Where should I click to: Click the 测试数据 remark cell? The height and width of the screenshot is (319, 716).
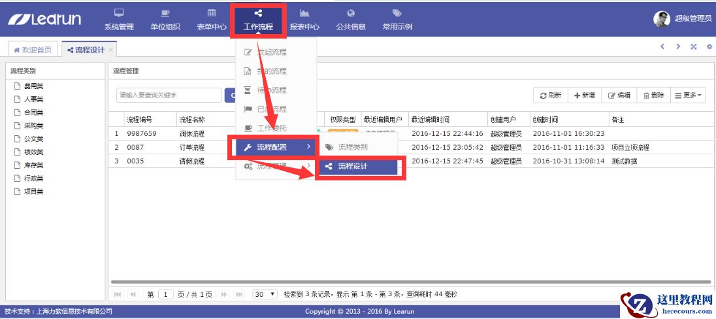pyautogui.click(x=625, y=161)
